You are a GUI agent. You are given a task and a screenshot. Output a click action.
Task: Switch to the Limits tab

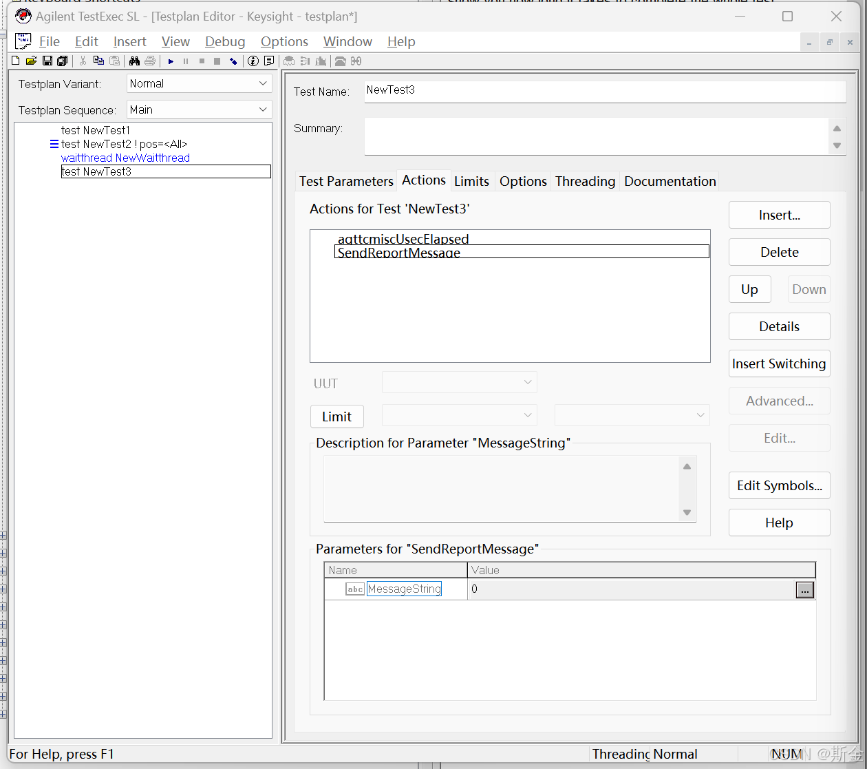[471, 181]
